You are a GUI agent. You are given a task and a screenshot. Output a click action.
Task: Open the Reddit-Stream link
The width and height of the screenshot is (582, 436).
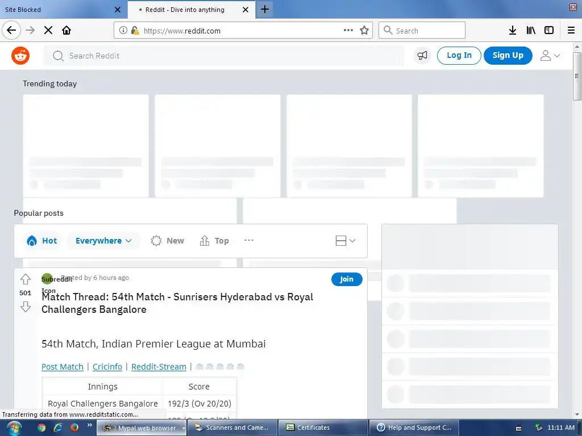(x=159, y=367)
